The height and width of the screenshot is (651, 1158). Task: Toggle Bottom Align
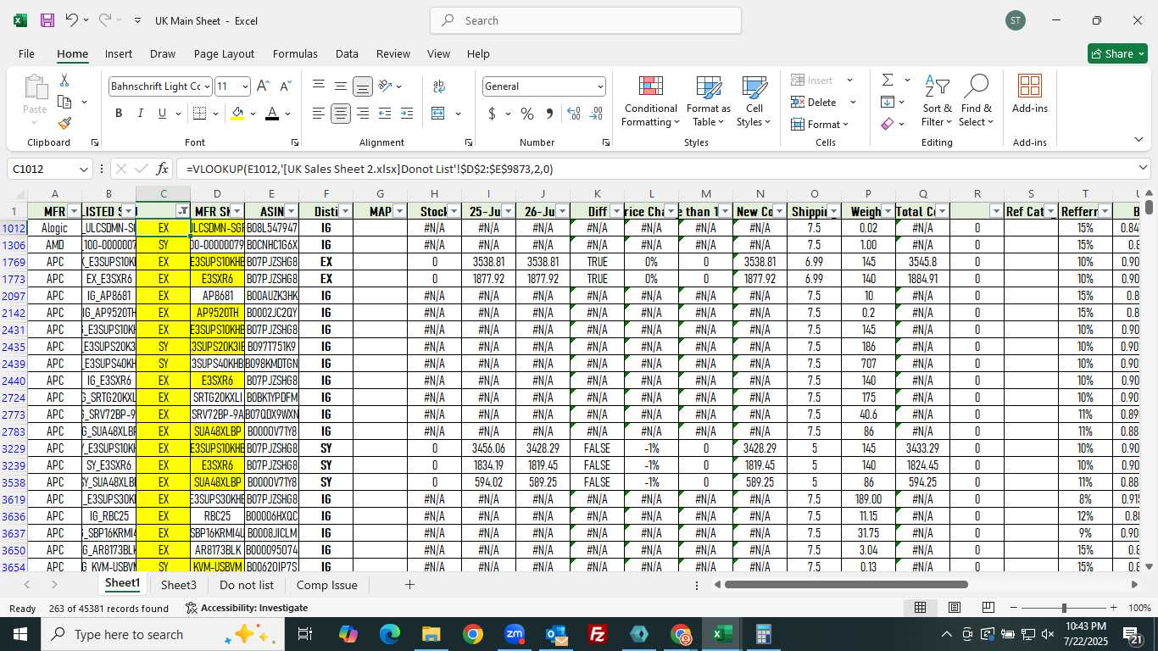tap(363, 86)
